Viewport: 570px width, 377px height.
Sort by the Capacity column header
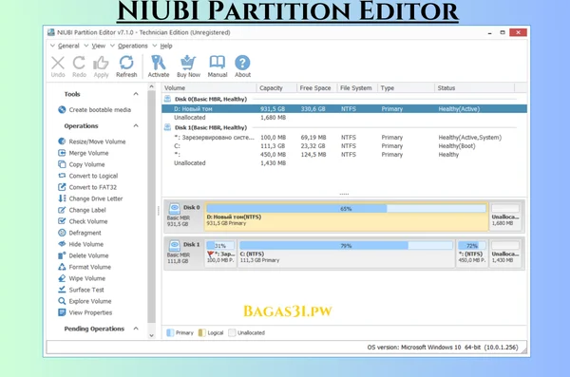pyautogui.click(x=276, y=88)
